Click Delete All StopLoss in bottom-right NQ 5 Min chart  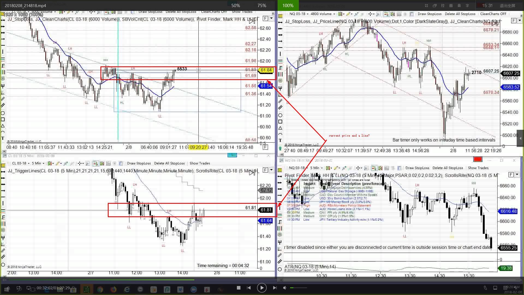pos(448,168)
